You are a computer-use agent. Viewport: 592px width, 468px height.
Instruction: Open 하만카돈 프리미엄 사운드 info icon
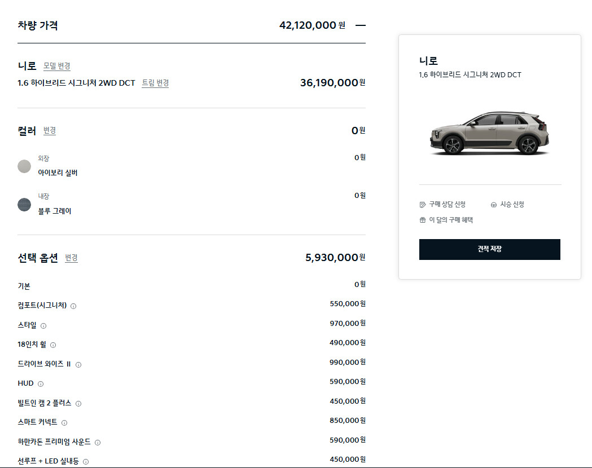(98, 443)
